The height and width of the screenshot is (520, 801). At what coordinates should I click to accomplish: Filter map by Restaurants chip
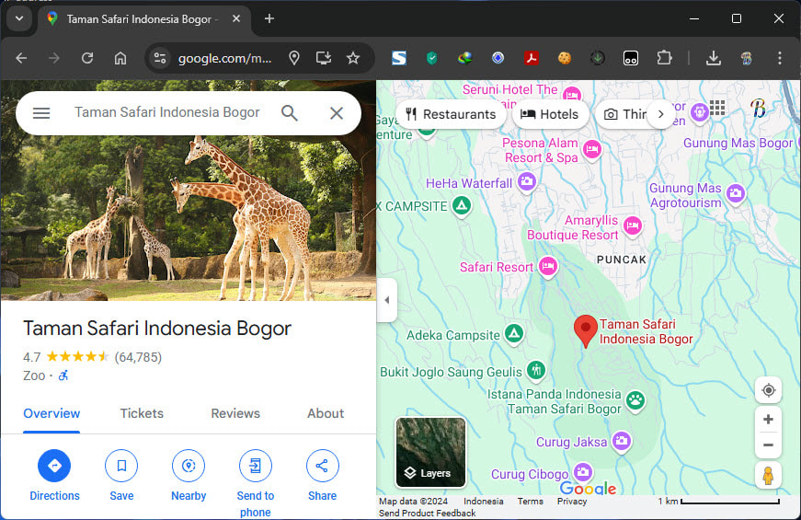click(451, 114)
